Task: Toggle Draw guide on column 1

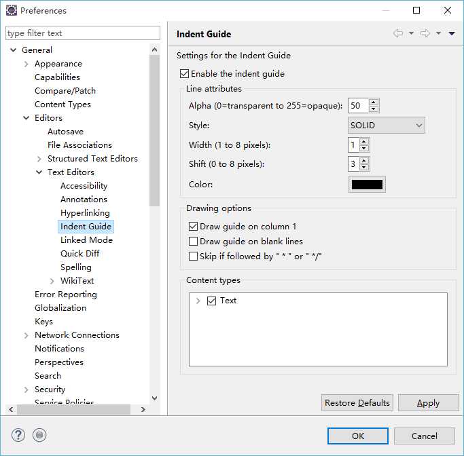Action: pos(193,227)
